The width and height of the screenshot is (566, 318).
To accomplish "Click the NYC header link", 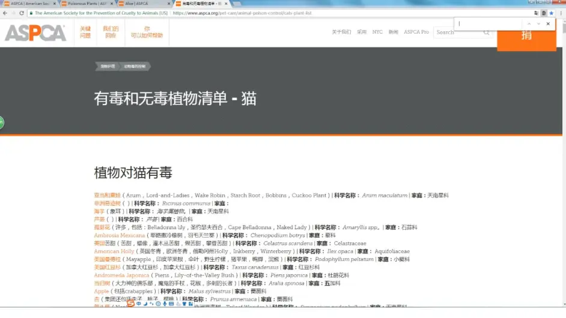I will click(x=377, y=32).
